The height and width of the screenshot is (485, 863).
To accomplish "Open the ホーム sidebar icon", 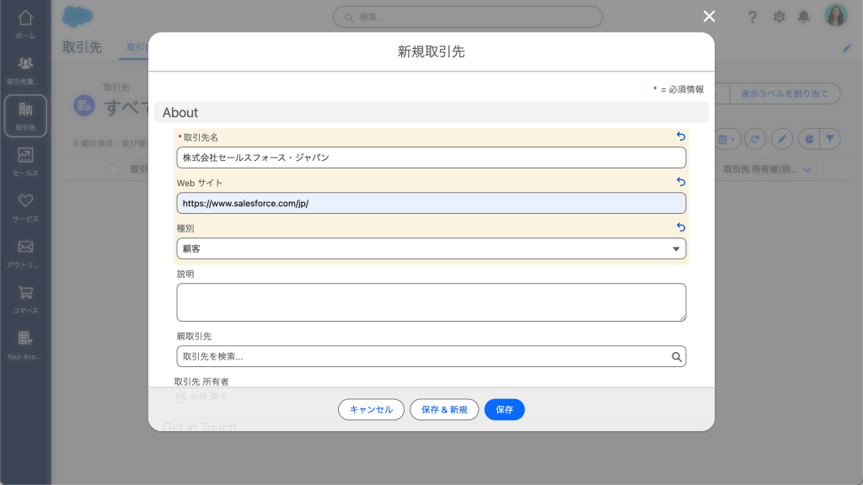I will pos(25,24).
